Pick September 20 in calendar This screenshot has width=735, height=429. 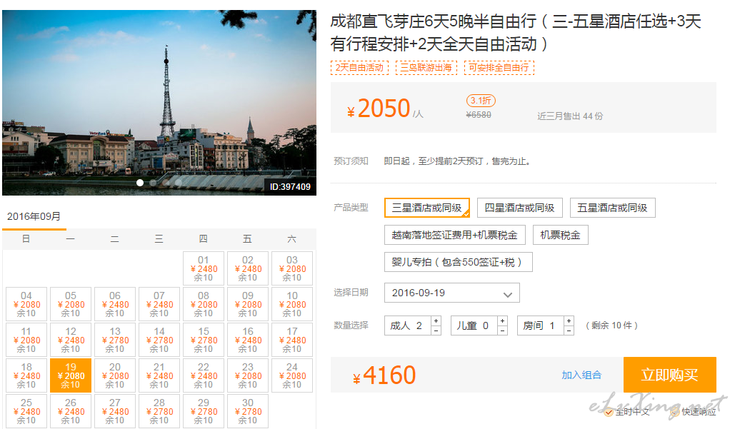point(115,375)
